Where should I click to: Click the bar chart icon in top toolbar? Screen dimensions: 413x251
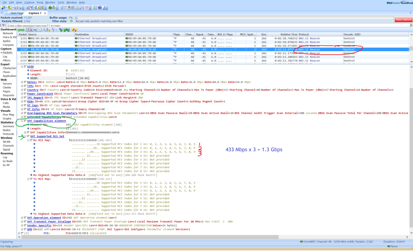[x=80, y=8]
